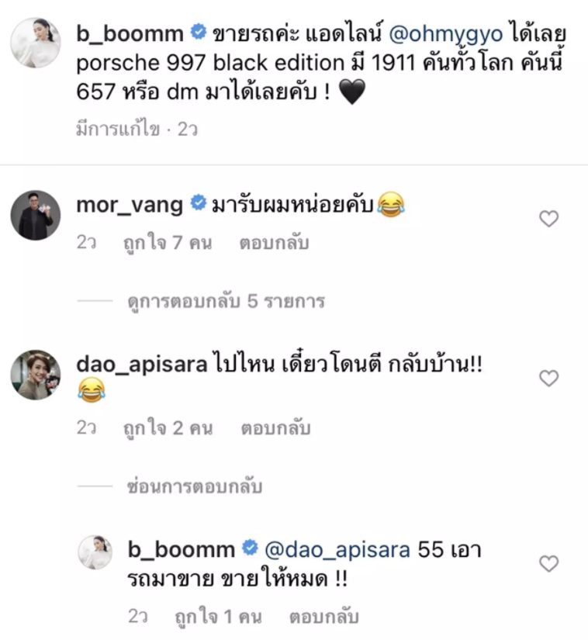
Task: Open mor_vang username link
Action: [130, 205]
